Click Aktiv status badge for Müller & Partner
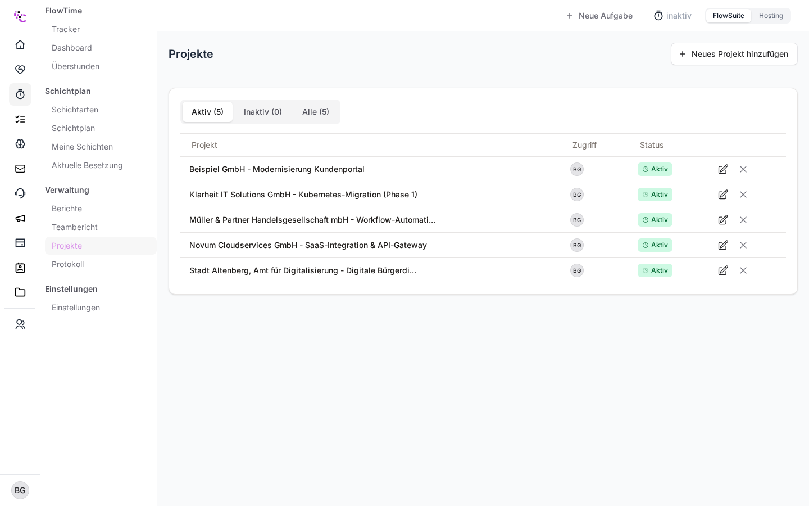Image resolution: width=809 pixels, height=506 pixels. (x=655, y=220)
